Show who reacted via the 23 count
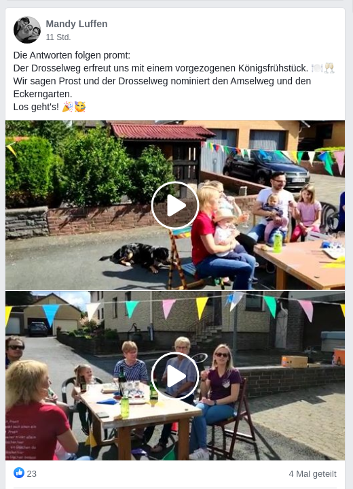Viewport: 353px width, 489px height. tap(32, 474)
